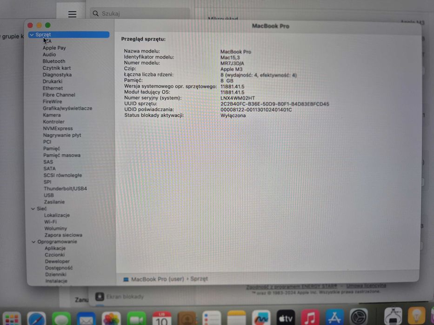Image resolution: width=434 pixels, height=325 pixels.
Task: Open Umowa licencyjna link
Action: click(366, 286)
